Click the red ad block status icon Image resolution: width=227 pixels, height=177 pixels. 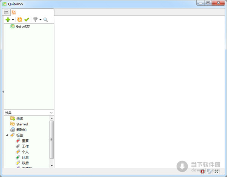pos(202,171)
